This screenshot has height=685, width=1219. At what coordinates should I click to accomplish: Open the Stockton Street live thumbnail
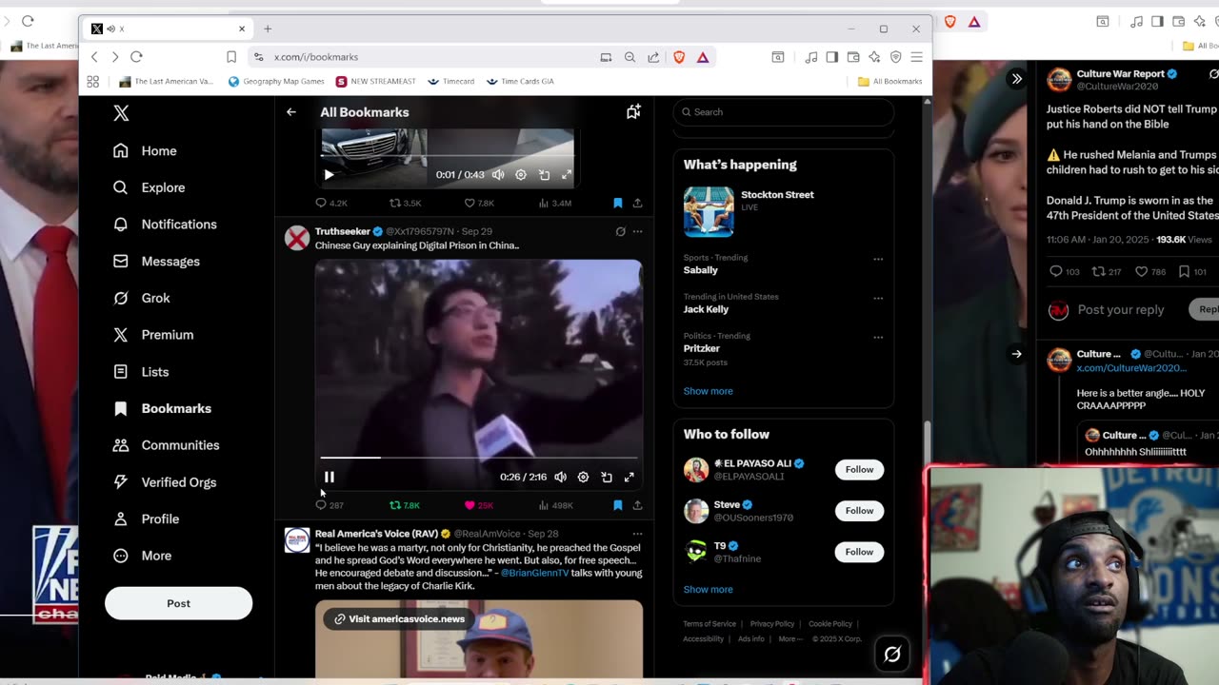pyautogui.click(x=709, y=211)
